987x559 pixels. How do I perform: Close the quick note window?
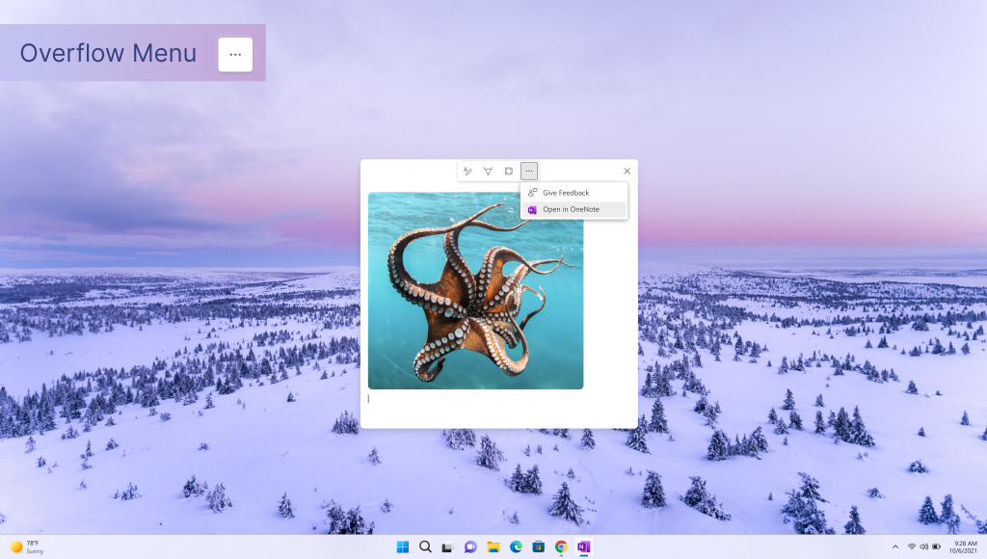[x=627, y=172]
